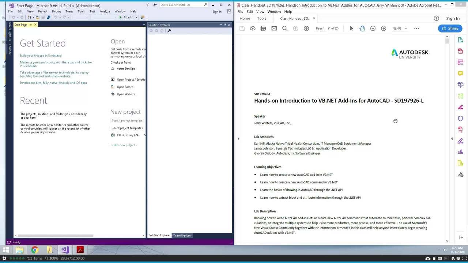468x263 pixels.
Task: Open Class Library recent project template
Action: [128, 135]
